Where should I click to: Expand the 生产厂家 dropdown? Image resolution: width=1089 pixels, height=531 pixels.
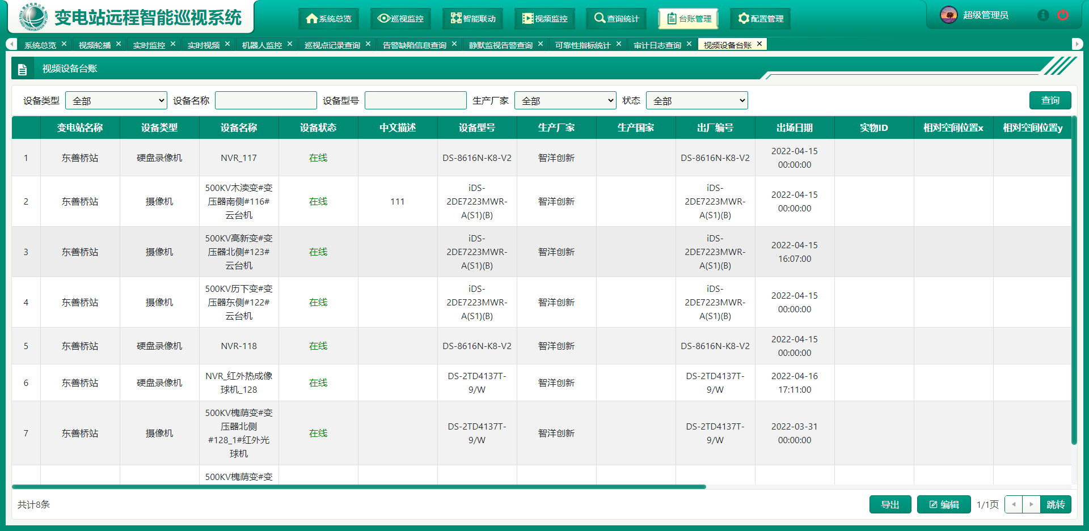pos(565,101)
